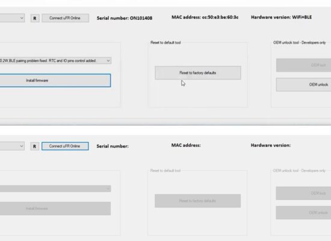Click the Connect uFR Online button beside serial ON101408

point(65,18)
